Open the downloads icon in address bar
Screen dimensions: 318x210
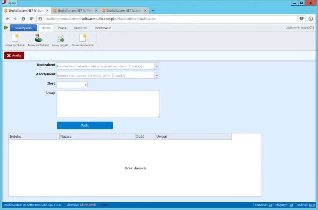311,19
